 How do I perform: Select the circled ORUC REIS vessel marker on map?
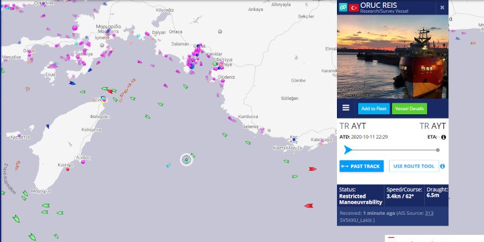(x=186, y=159)
